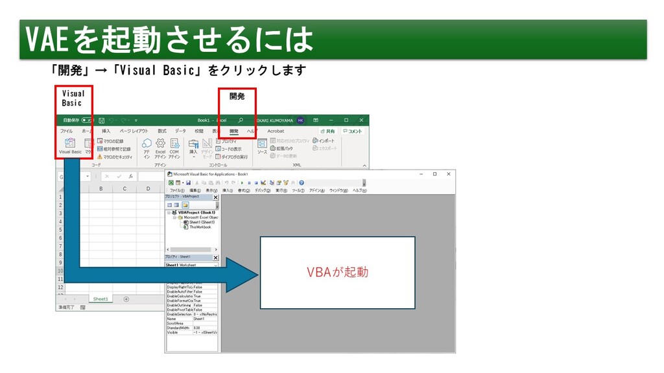The image size is (664, 373).
Task: Open VBA 編集(E) menu
Action: click(x=195, y=191)
